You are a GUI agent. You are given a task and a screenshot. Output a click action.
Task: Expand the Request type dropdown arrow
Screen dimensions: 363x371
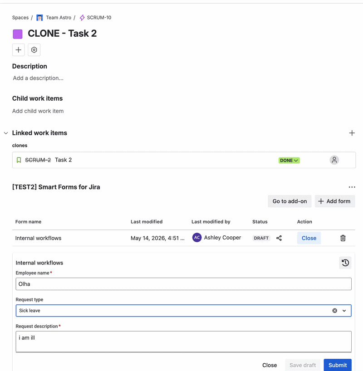point(344,311)
